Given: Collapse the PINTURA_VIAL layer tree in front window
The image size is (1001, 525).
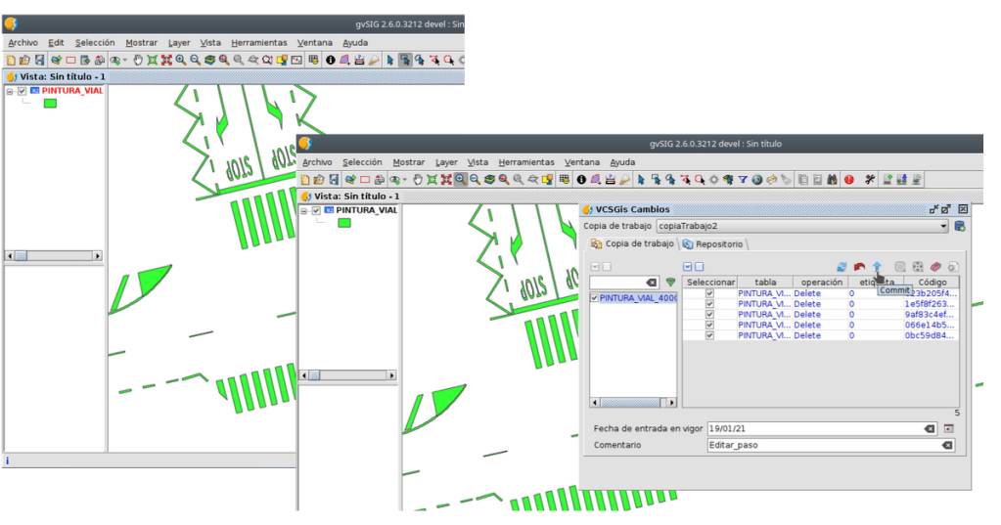Looking at the screenshot, I should [x=304, y=210].
